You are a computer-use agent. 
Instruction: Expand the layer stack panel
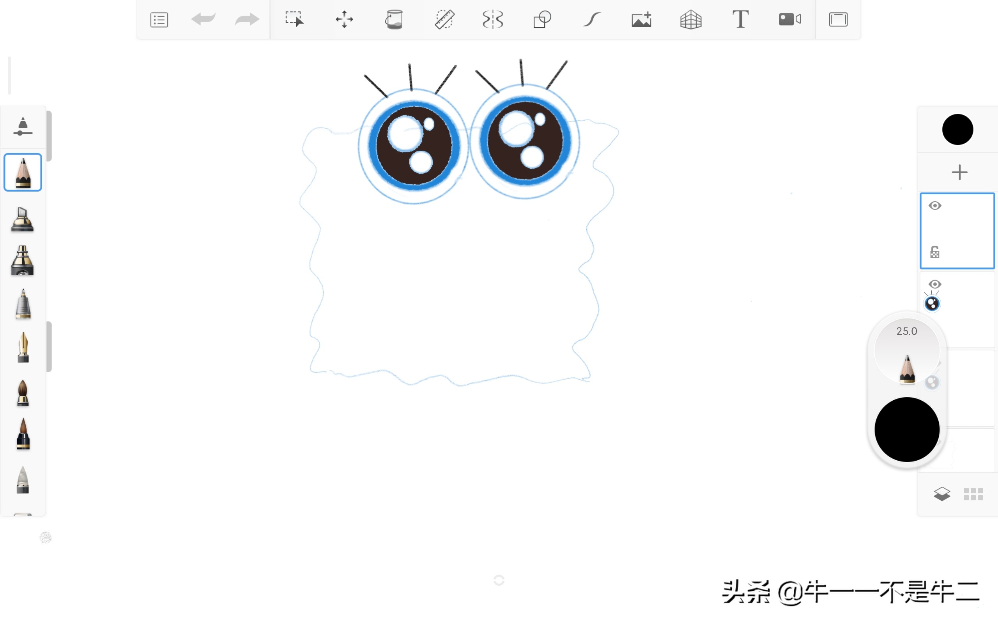942,494
